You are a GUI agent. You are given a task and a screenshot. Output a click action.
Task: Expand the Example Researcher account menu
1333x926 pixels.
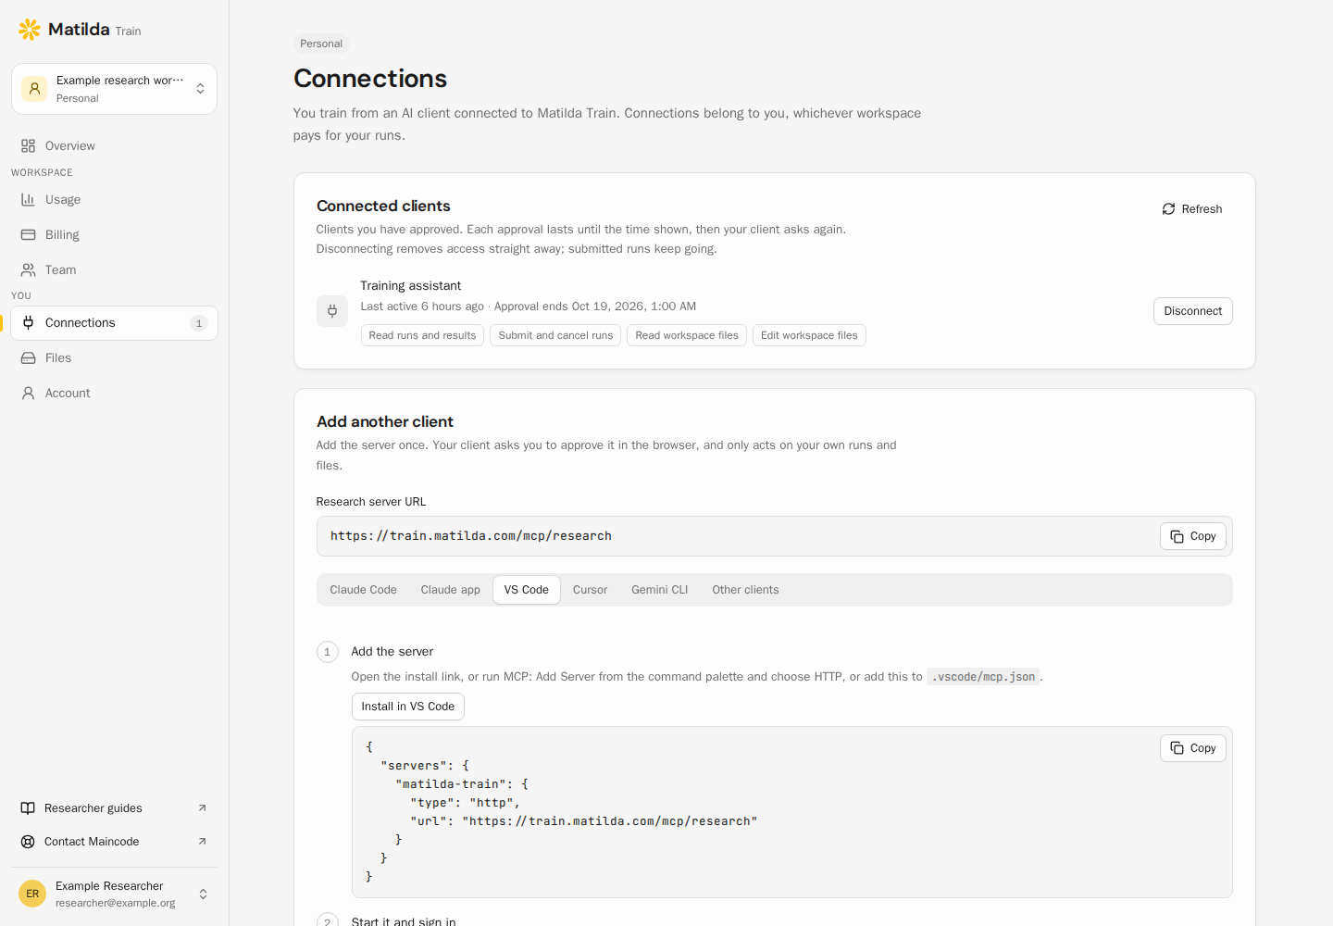click(115, 894)
